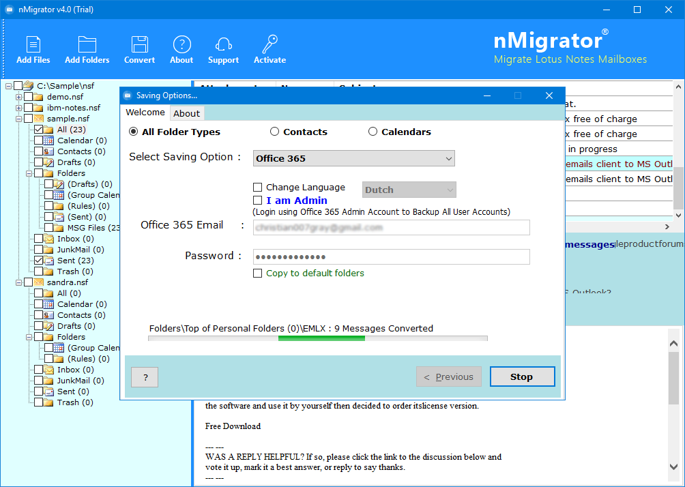Select the Contacts radio button
685x487 pixels.
click(274, 132)
